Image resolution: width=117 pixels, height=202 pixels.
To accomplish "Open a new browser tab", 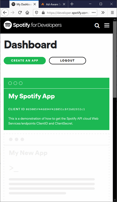I will click(x=72, y=4).
